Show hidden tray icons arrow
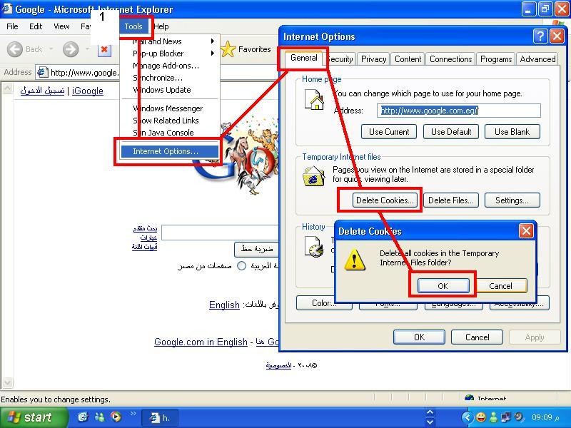Screen dimensions: 571x428 (x=468, y=417)
